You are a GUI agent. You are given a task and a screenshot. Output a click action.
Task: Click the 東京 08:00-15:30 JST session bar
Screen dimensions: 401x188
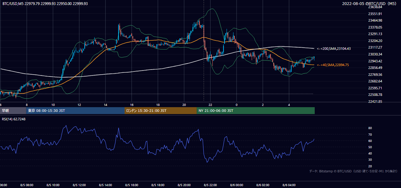coord(75,111)
